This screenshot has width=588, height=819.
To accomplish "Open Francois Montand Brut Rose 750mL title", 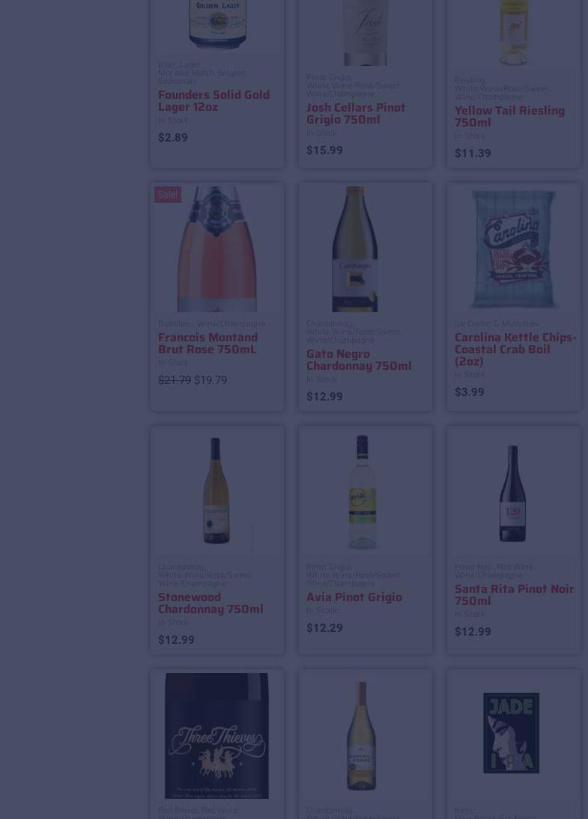I will coord(207,343).
